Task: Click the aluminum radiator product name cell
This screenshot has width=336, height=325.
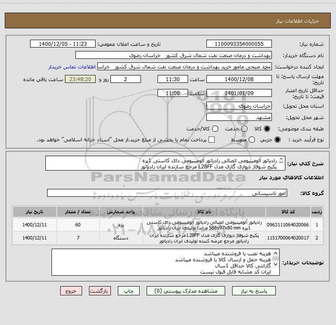Action: click(x=204, y=225)
